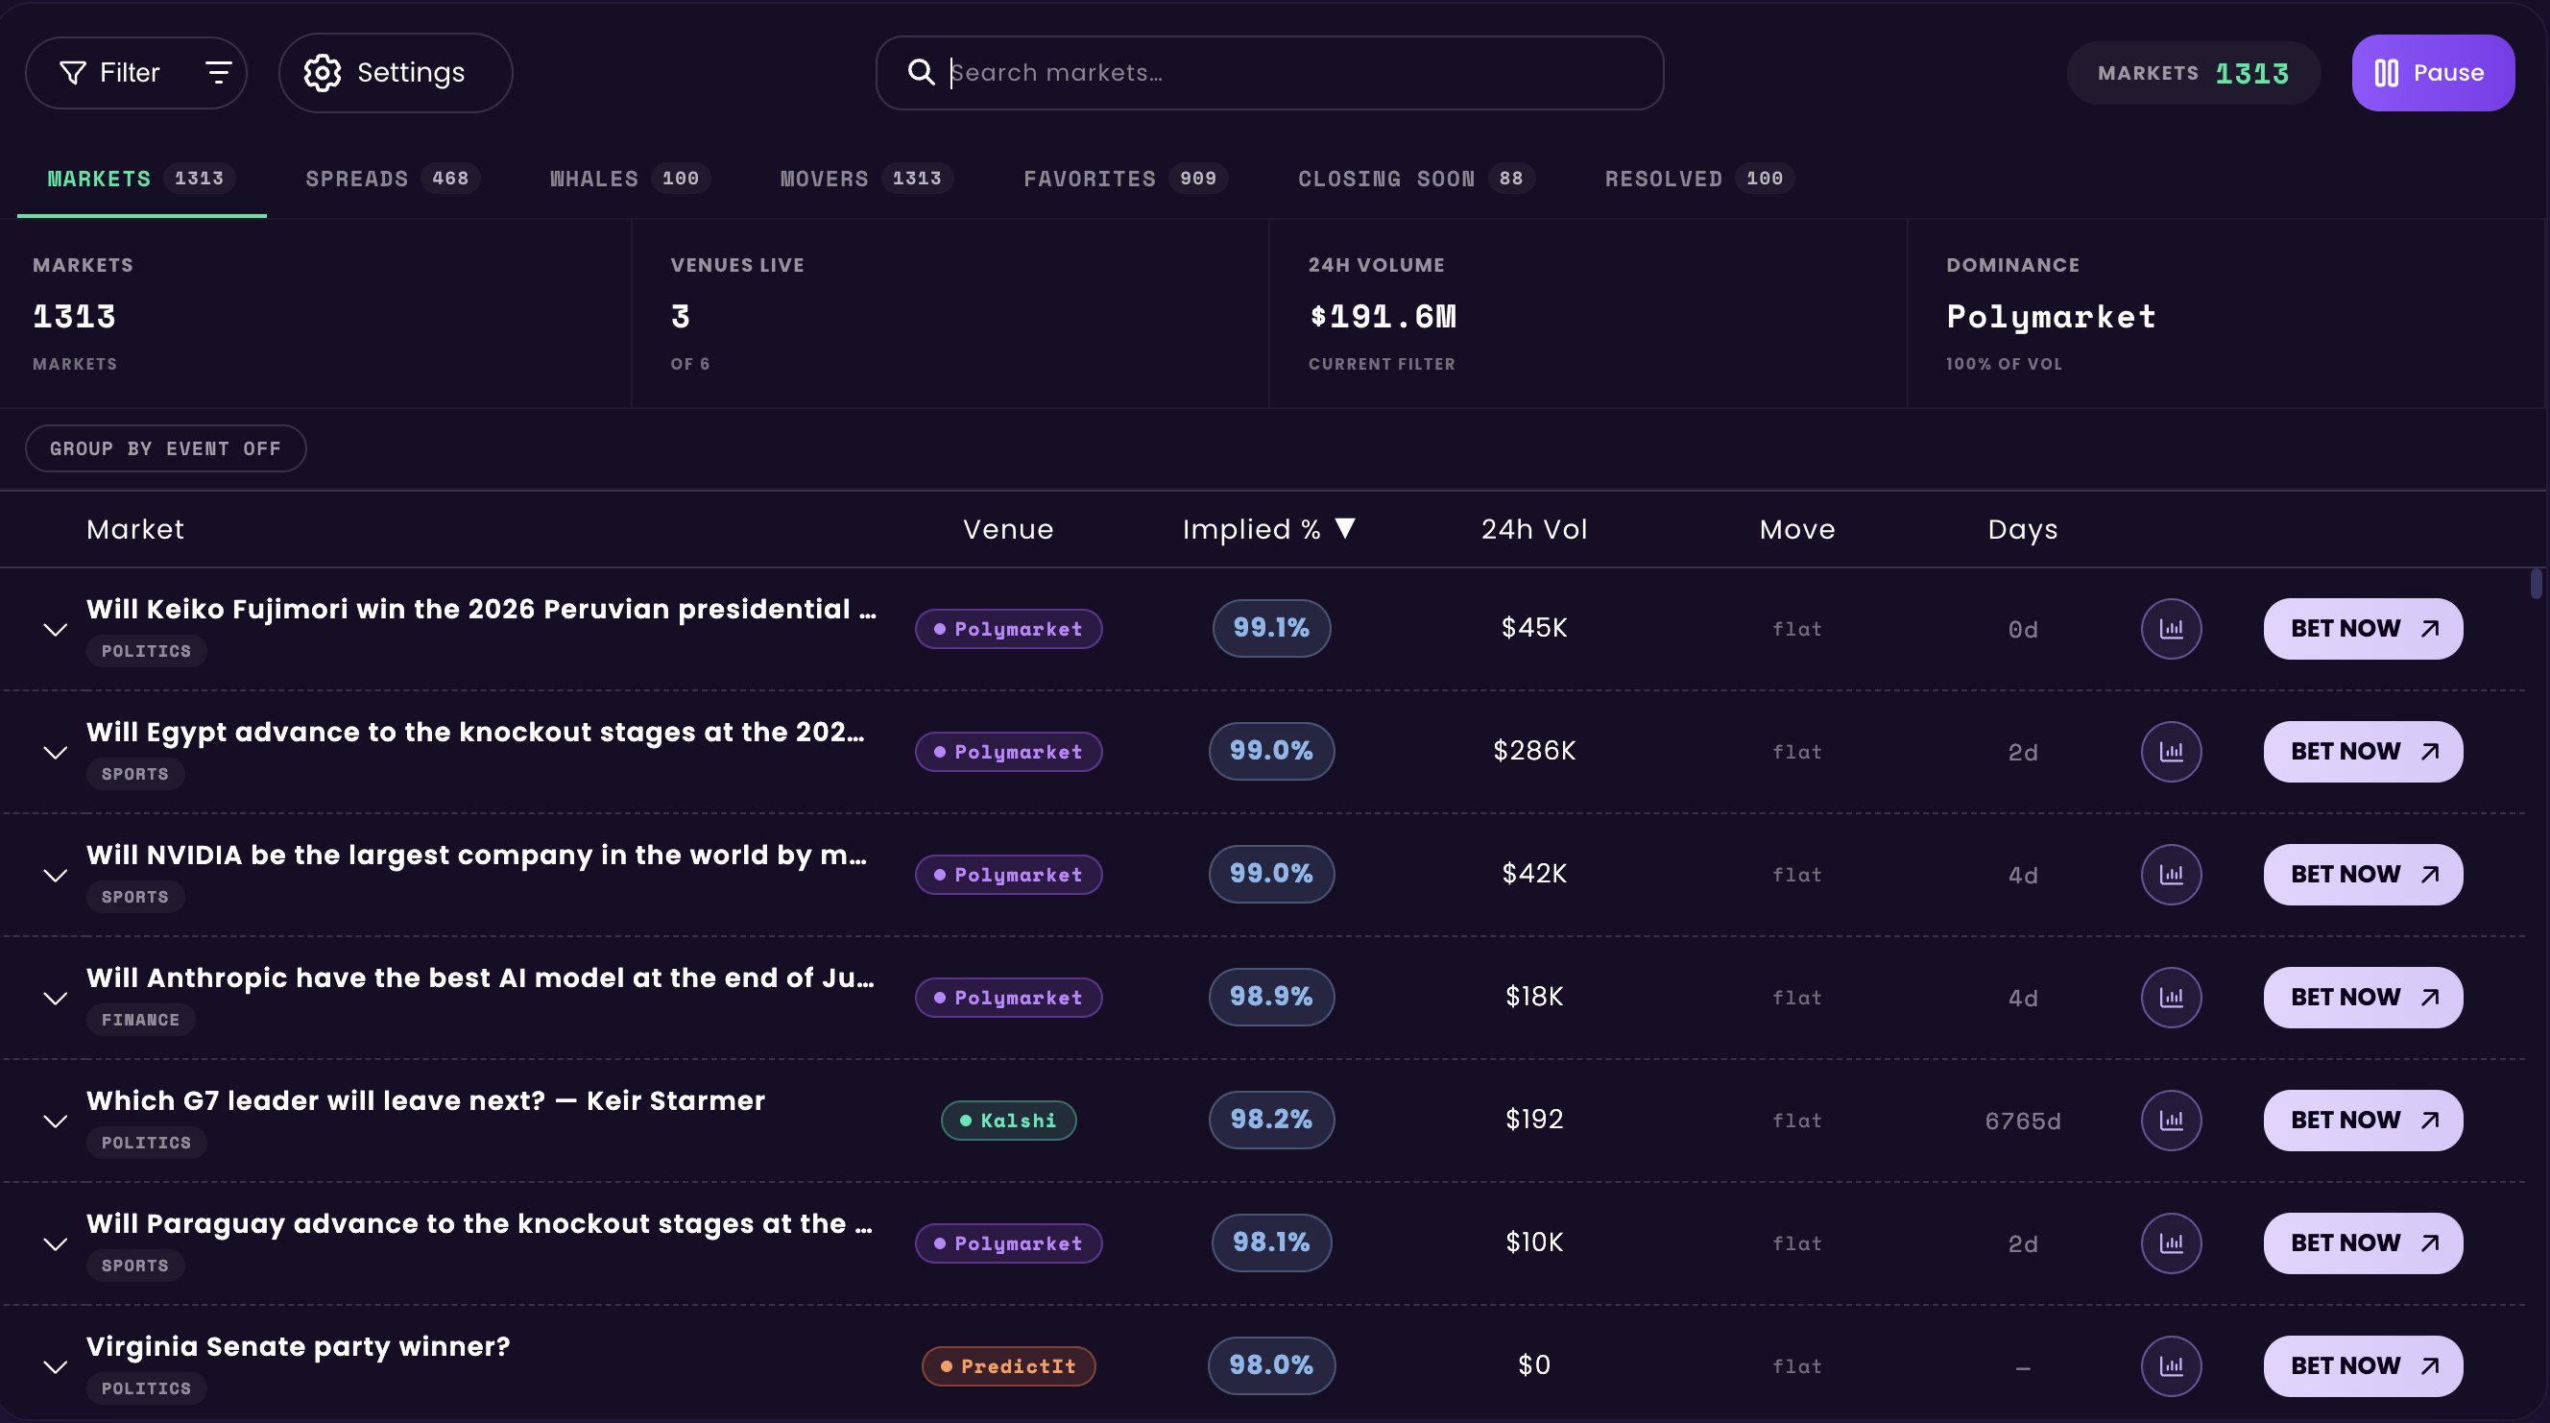Viewport: 2550px width, 1423px height.
Task: Click the Polymarket dominance stat
Action: click(x=2050, y=316)
